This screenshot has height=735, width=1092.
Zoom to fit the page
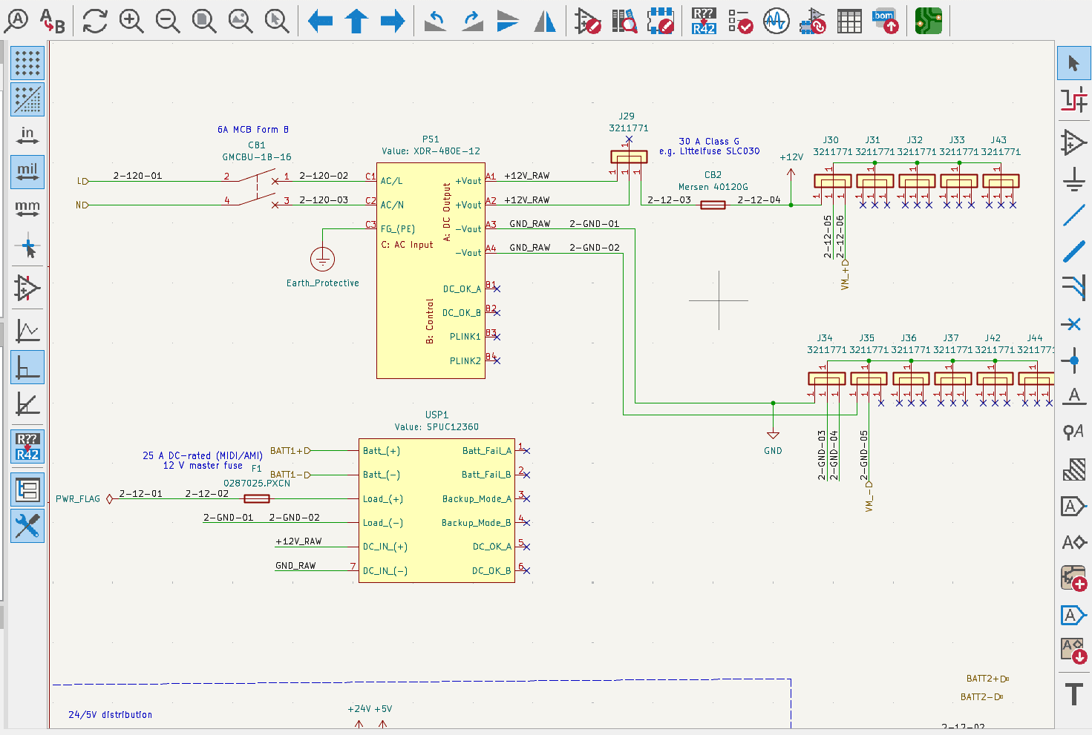[204, 21]
